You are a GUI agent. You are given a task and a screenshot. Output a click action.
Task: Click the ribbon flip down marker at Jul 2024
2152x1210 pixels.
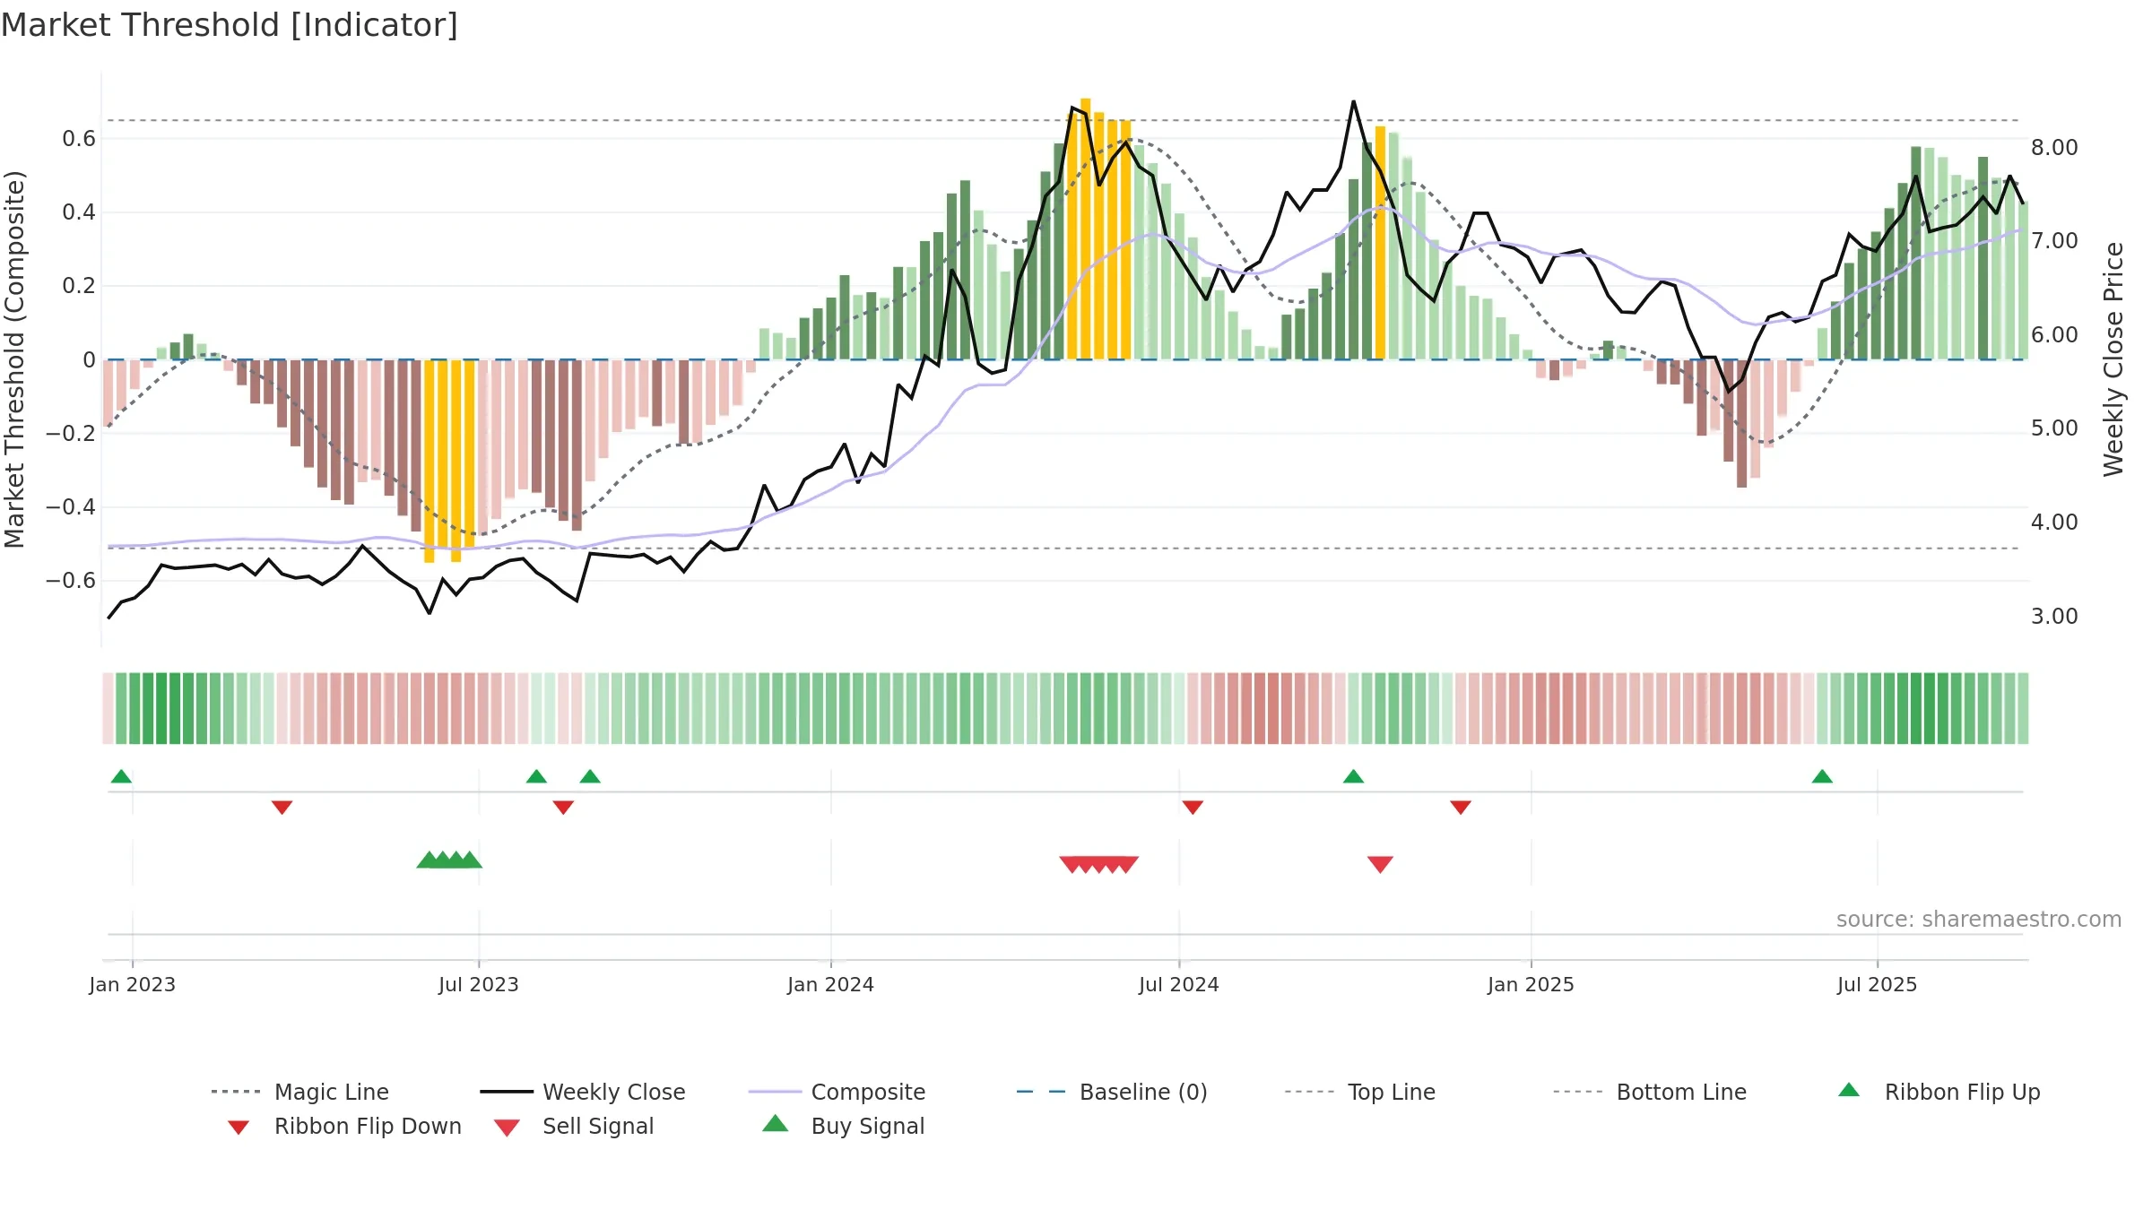(1193, 808)
